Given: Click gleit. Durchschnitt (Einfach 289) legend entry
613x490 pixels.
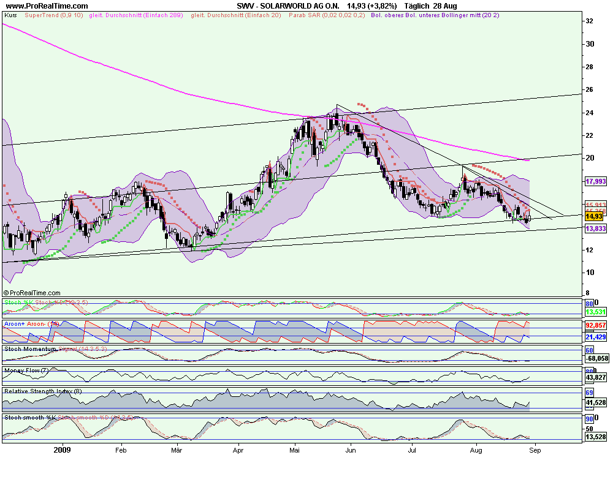Looking at the screenshot, I should (136, 15).
